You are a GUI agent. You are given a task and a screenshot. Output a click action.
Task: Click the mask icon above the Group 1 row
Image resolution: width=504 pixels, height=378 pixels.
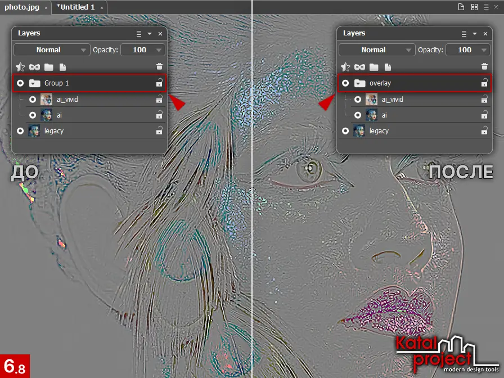click(x=34, y=67)
